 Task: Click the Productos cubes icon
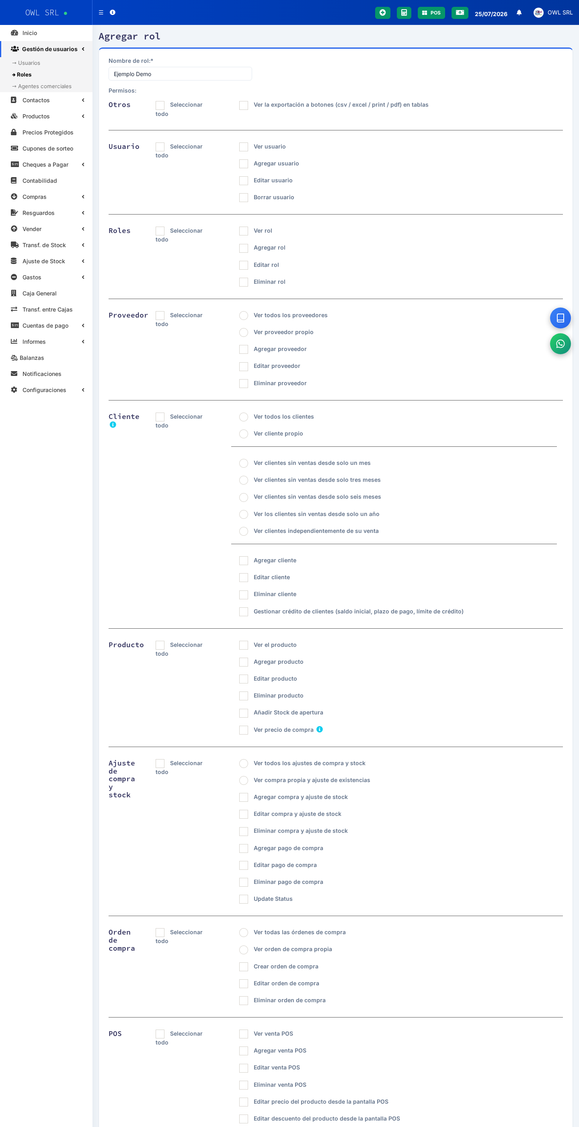(x=14, y=116)
